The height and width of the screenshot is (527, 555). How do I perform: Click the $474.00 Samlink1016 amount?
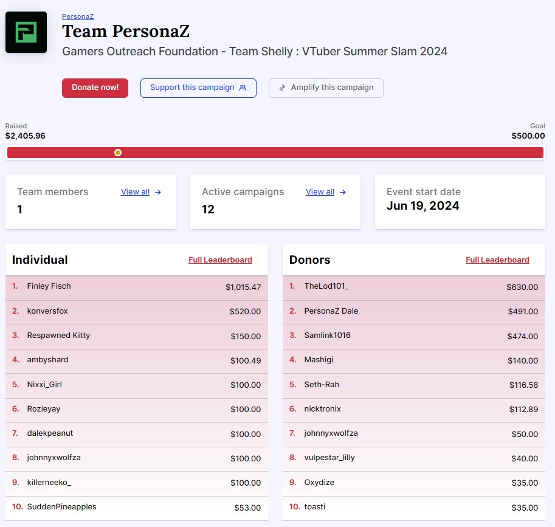(522, 336)
